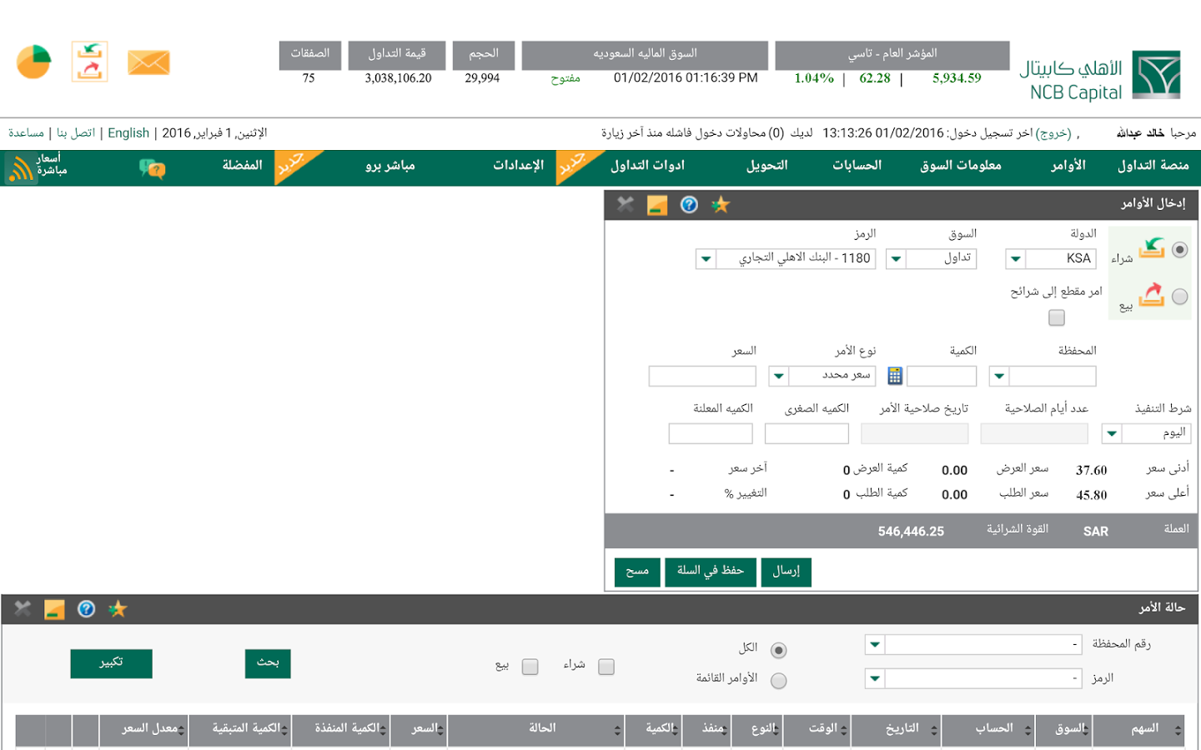
Task: Open the chat help bubble icon
Action: tap(152, 168)
